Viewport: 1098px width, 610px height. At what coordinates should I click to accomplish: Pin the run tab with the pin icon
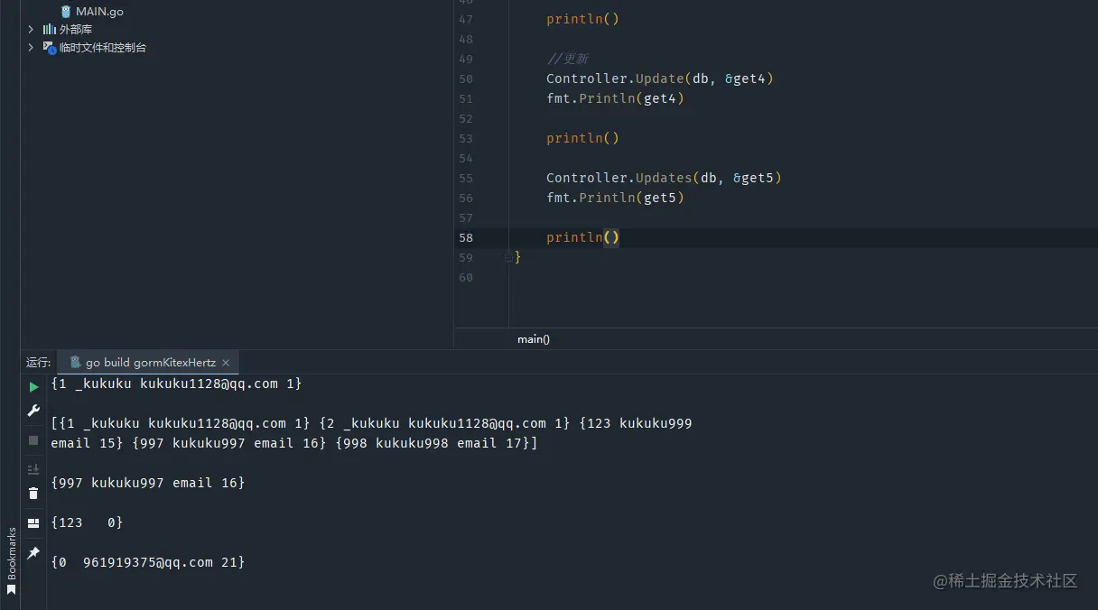coord(33,552)
